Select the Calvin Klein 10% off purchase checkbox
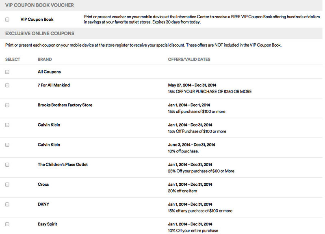Image resolution: width=325 pixels, height=234 pixels. point(7,145)
